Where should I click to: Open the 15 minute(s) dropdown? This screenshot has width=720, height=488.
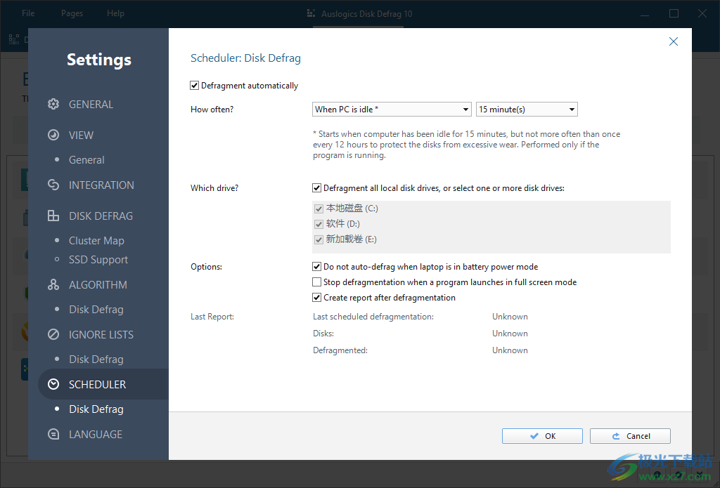527,109
